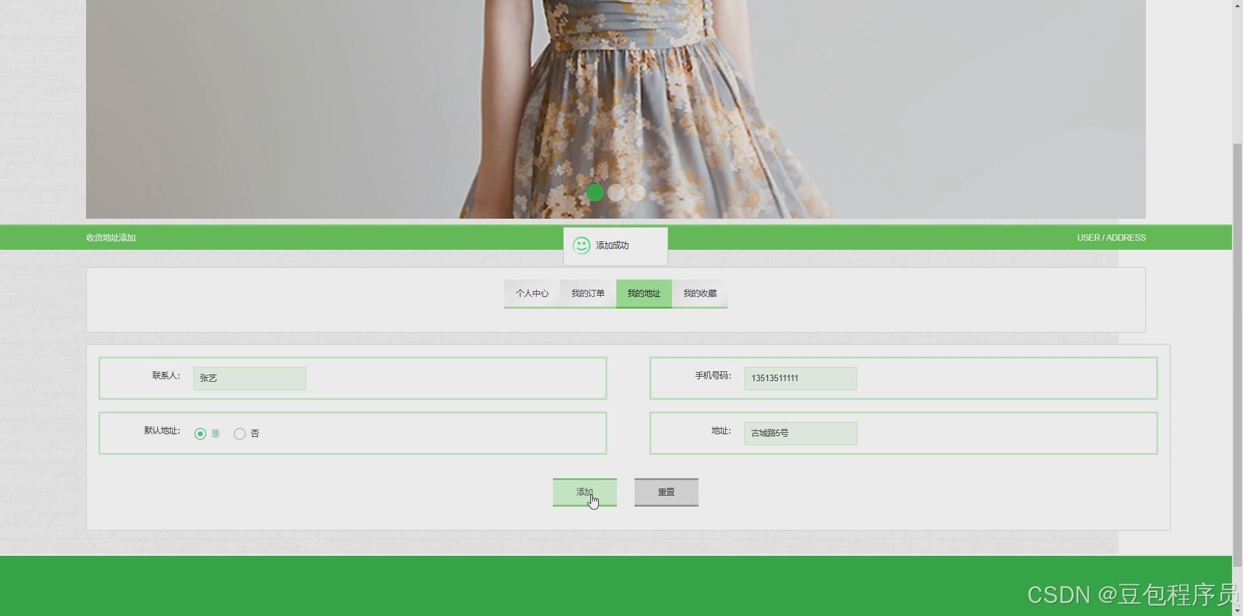Select the 否 default address radio button
1243x616 pixels.
tap(240, 434)
